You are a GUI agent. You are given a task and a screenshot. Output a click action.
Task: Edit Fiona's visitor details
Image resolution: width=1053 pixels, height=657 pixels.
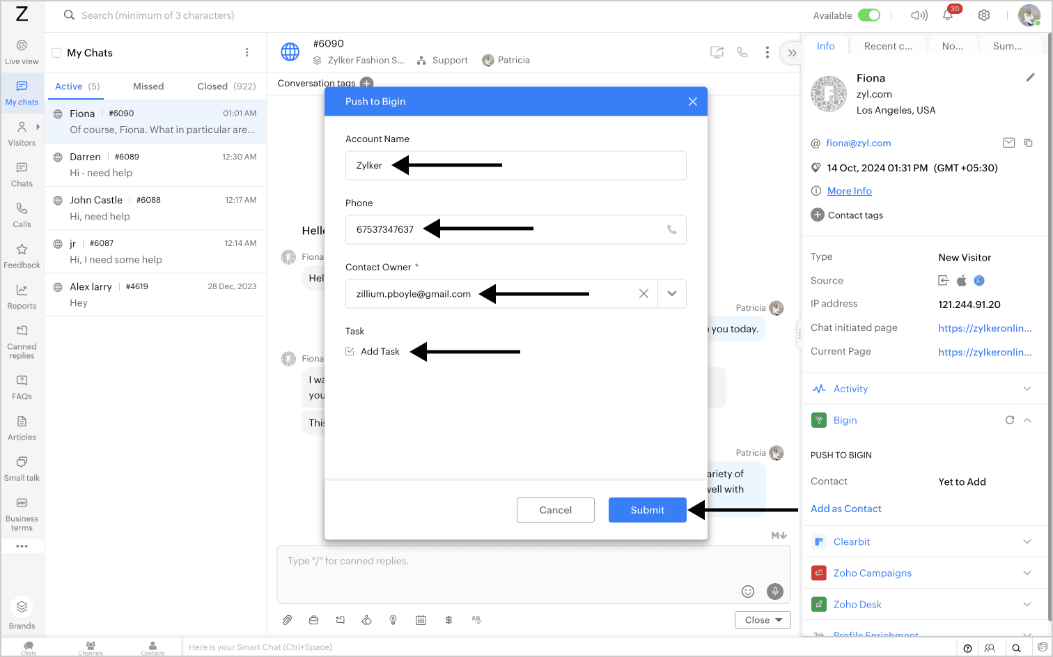click(x=1031, y=77)
